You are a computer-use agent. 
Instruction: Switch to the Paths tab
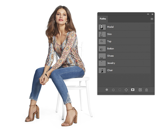103,19
